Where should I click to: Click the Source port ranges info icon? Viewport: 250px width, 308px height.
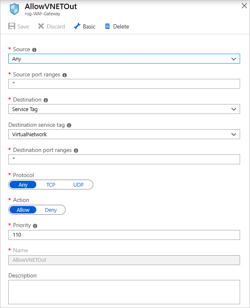[64, 75]
